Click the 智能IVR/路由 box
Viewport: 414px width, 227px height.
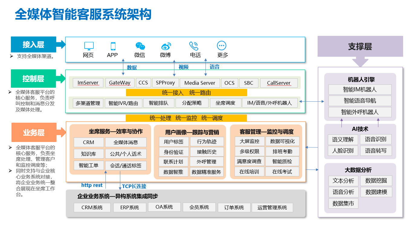pyautogui.click(x=123, y=103)
